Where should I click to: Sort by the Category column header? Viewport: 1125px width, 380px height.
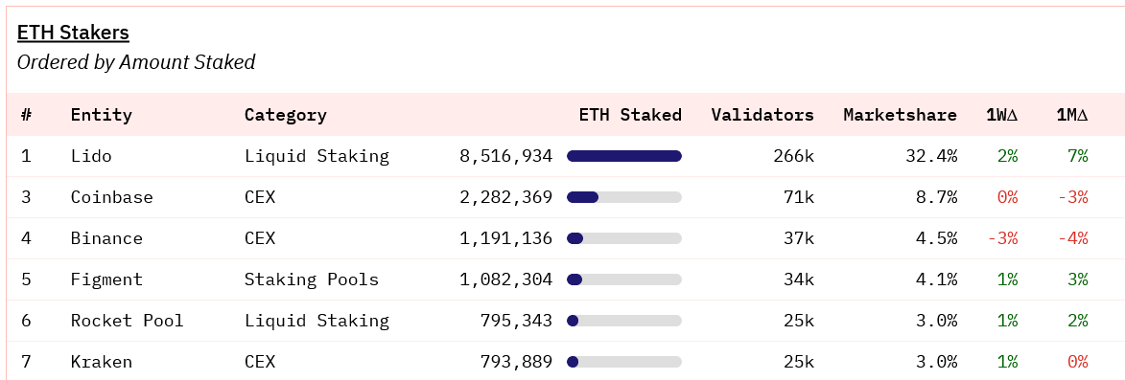[x=286, y=115]
